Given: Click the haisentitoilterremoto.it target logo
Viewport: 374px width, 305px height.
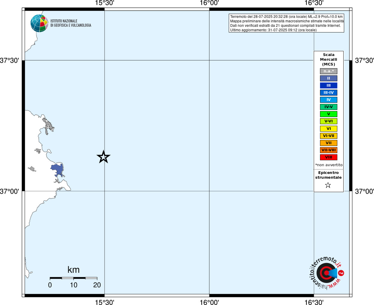Looking at the screenshot, I should pos(327,273).
